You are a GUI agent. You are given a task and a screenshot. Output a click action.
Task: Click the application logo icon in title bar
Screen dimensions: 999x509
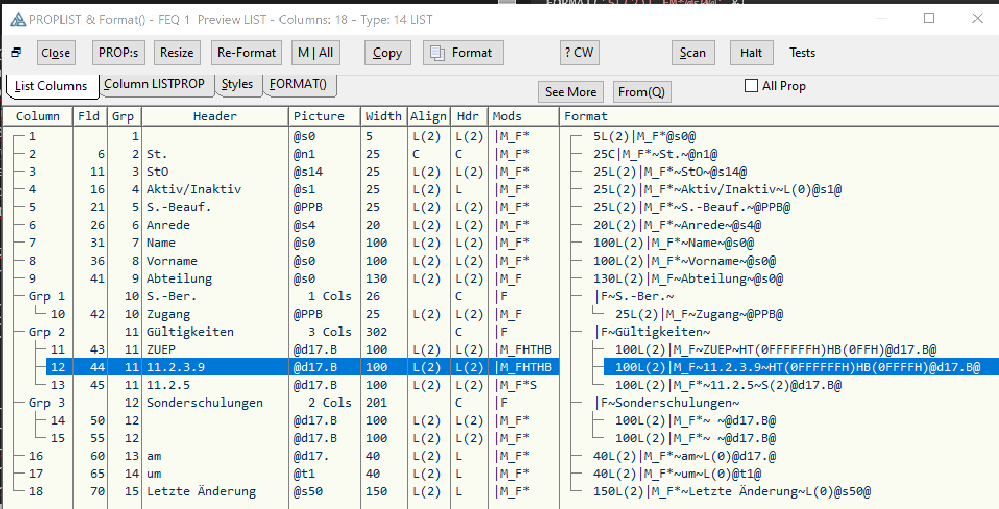(18, 20)
